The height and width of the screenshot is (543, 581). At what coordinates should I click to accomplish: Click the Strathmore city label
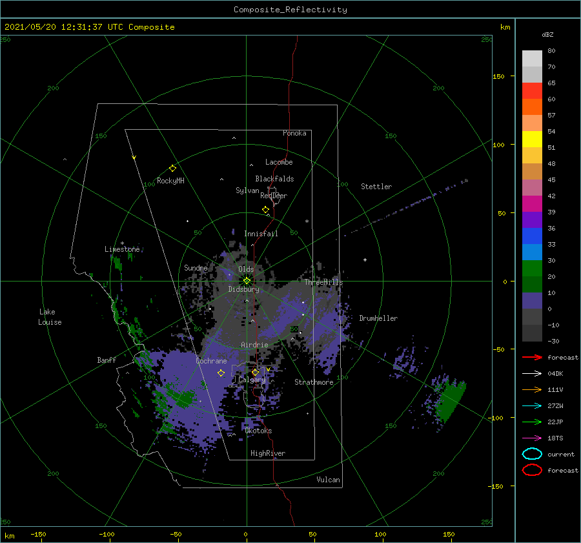coord(314,382)
